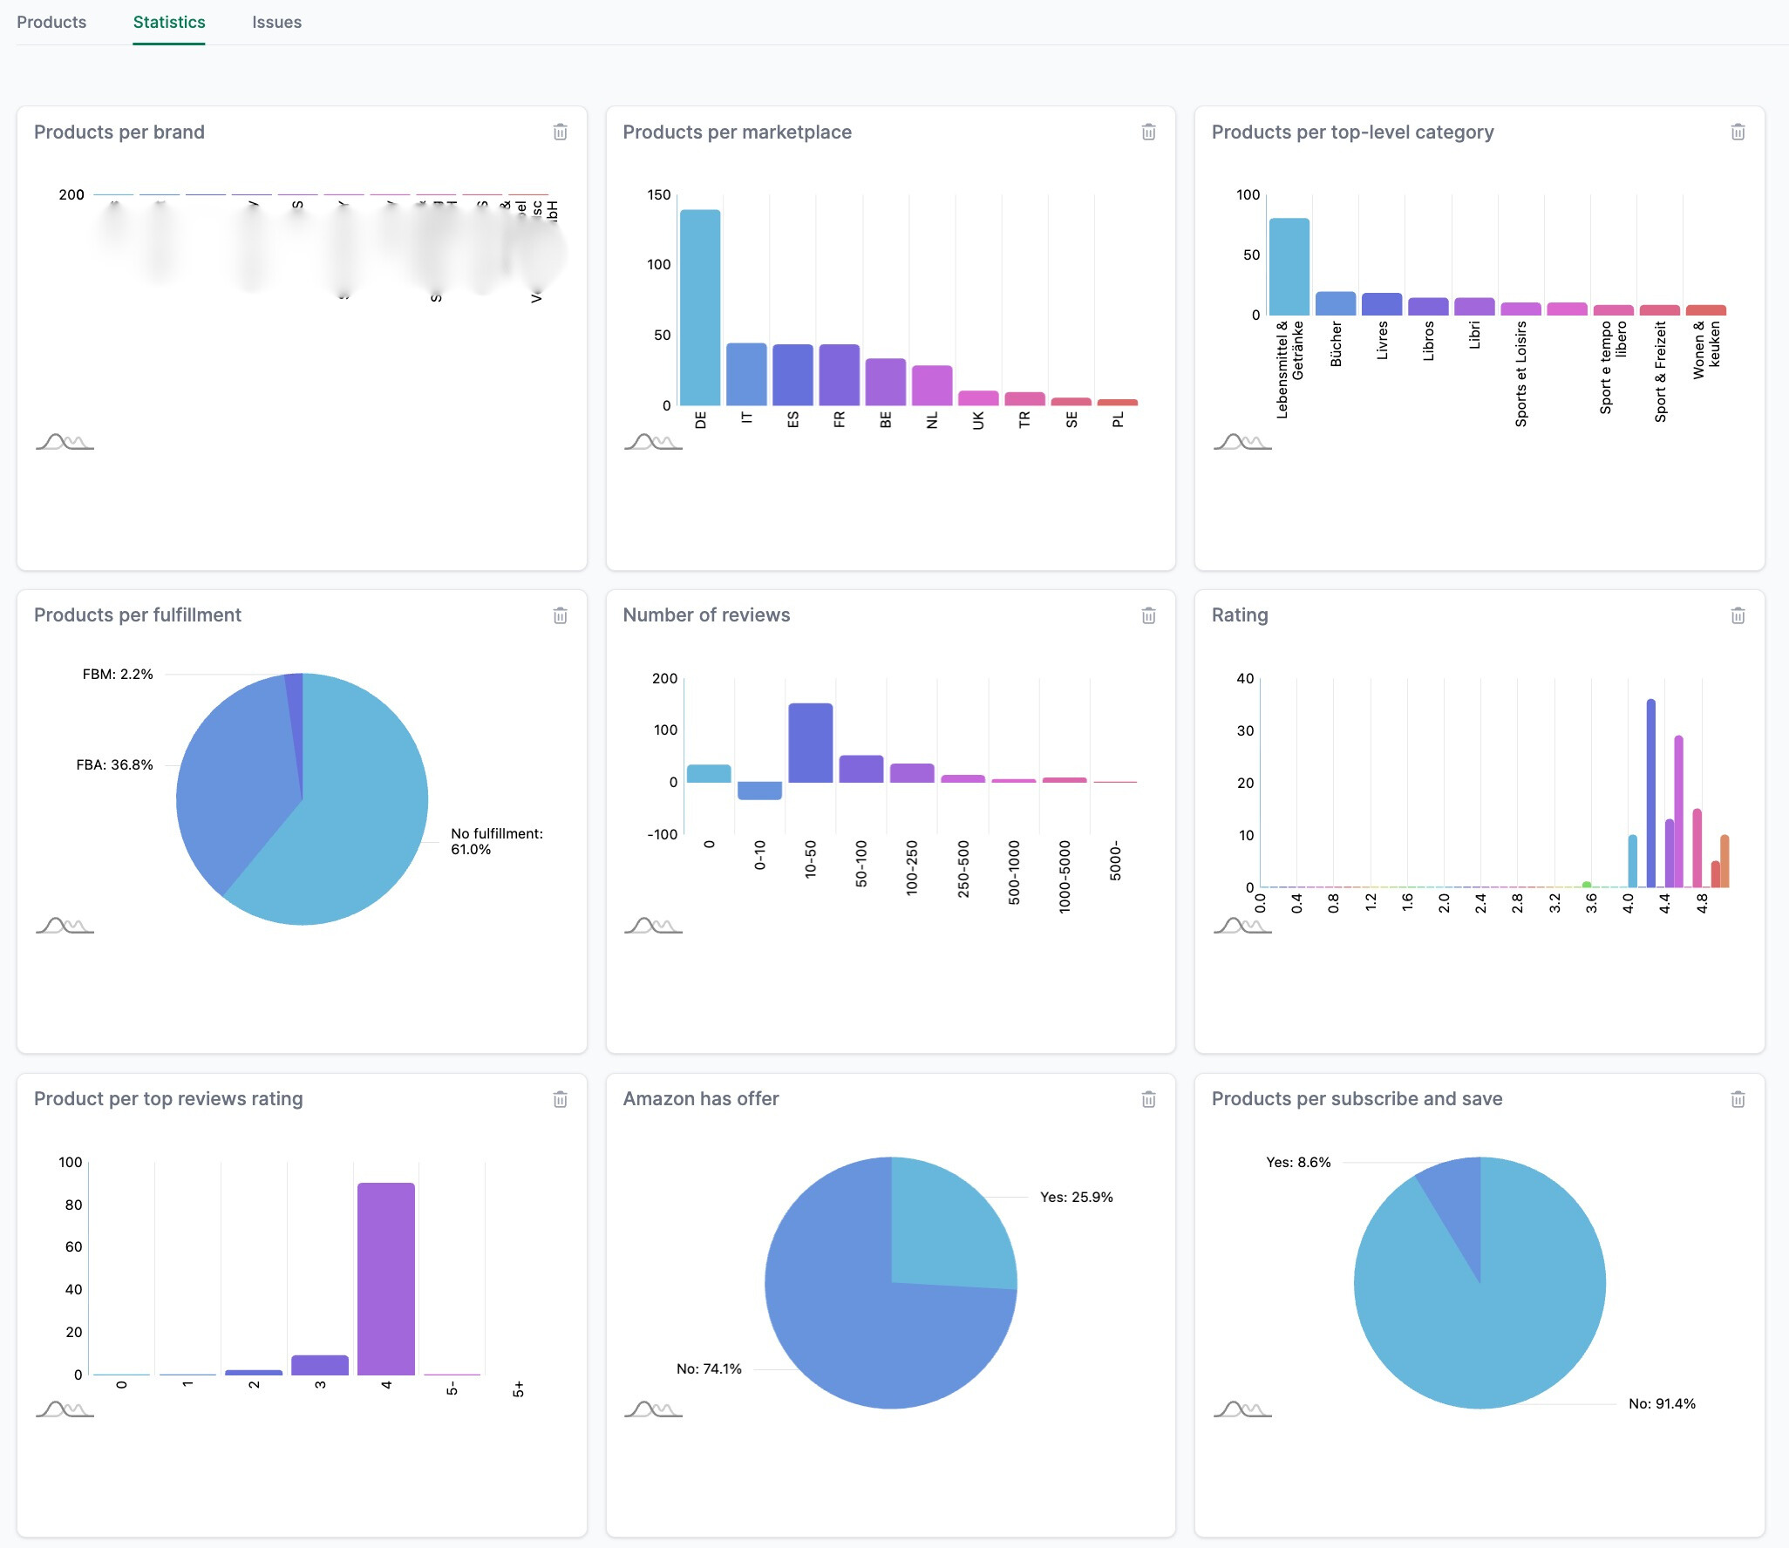Open the Issues tab
1789x1548 pixels.
pos(276,22)
